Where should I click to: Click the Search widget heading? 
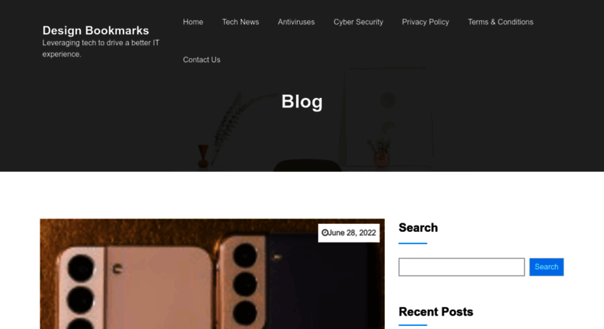pyautogui.click(x=418, y=228)
